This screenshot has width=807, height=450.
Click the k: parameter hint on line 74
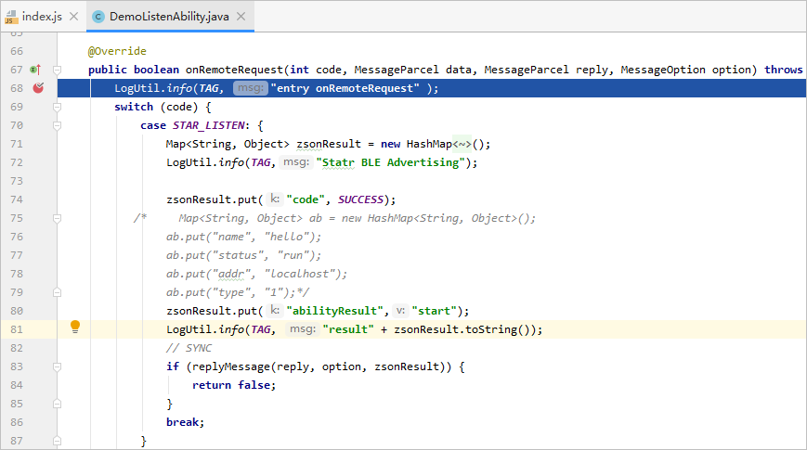(x=276, y=199)
